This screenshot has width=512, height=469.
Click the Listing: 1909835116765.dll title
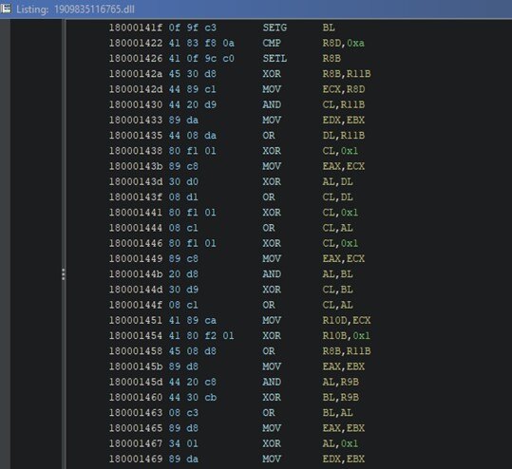pyautogui.click(x=75, y=9)
